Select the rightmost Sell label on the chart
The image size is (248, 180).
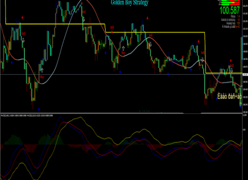232,65
